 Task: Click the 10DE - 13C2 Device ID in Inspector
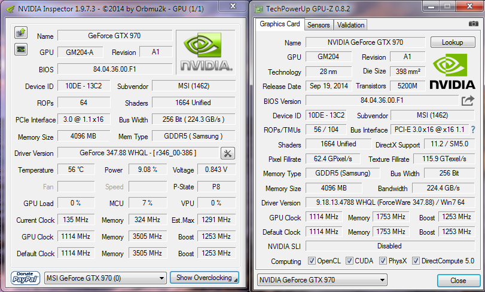pos(84,86)
